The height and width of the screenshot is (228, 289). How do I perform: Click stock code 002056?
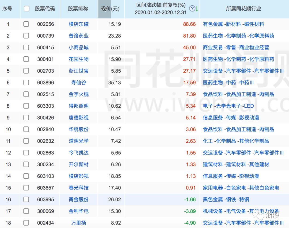45,24
